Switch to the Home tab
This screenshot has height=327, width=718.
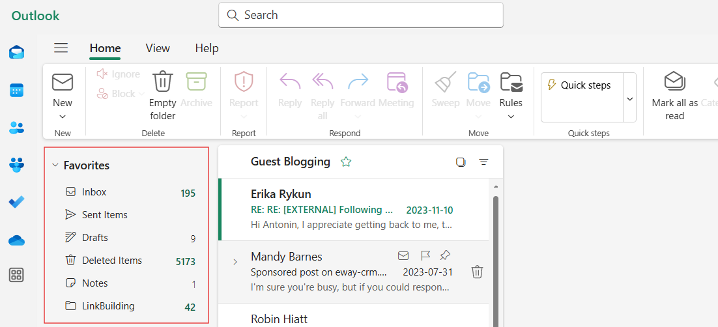(x=105, y=48)
